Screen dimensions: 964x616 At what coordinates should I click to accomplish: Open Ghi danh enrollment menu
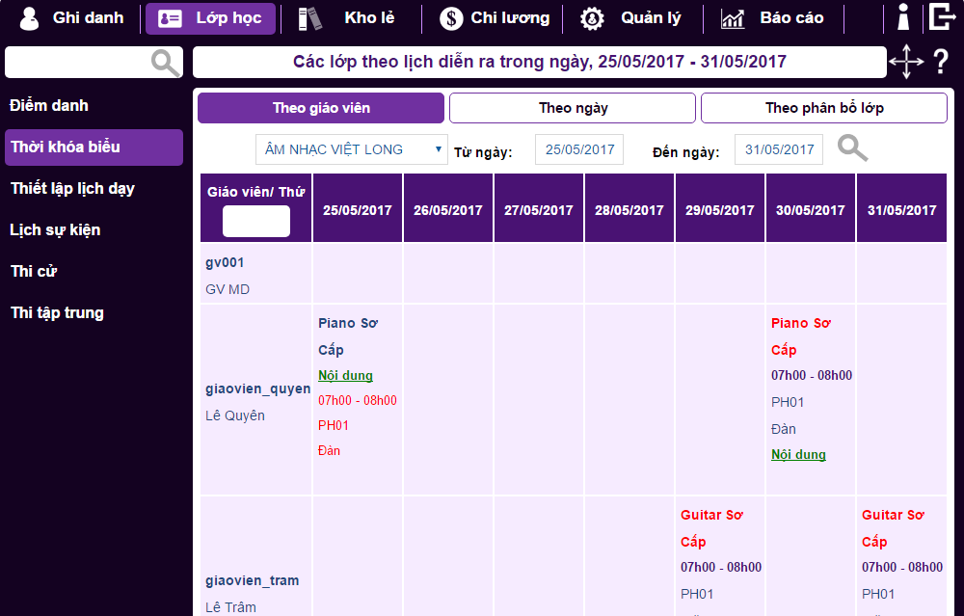coord(72,18)
